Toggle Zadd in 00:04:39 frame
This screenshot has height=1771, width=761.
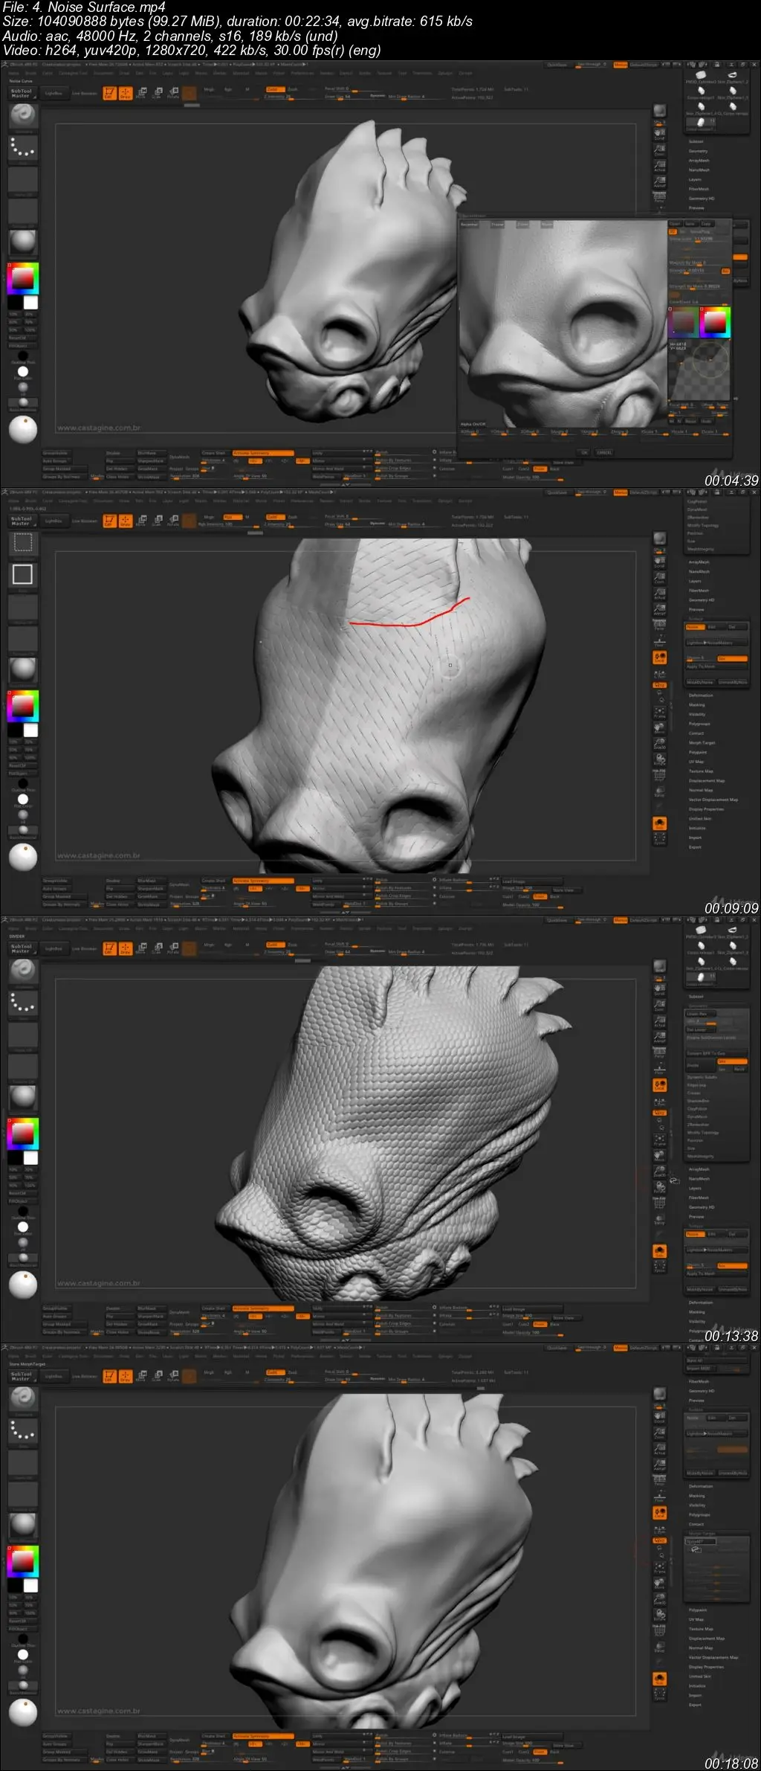pos(275,89)
